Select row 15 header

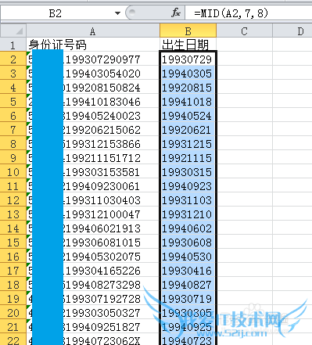point(13,242)
